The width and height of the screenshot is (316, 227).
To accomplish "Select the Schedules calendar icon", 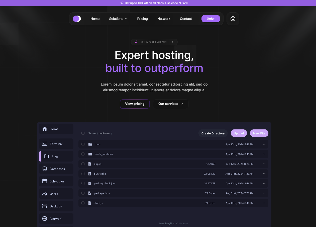I will coord(45,181).
